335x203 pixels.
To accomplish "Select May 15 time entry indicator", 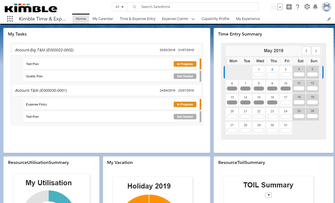I will [259, 102].
